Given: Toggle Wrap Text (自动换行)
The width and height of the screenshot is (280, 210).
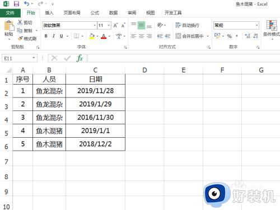Looking at the screenshot, I should [x=187, y=25].
